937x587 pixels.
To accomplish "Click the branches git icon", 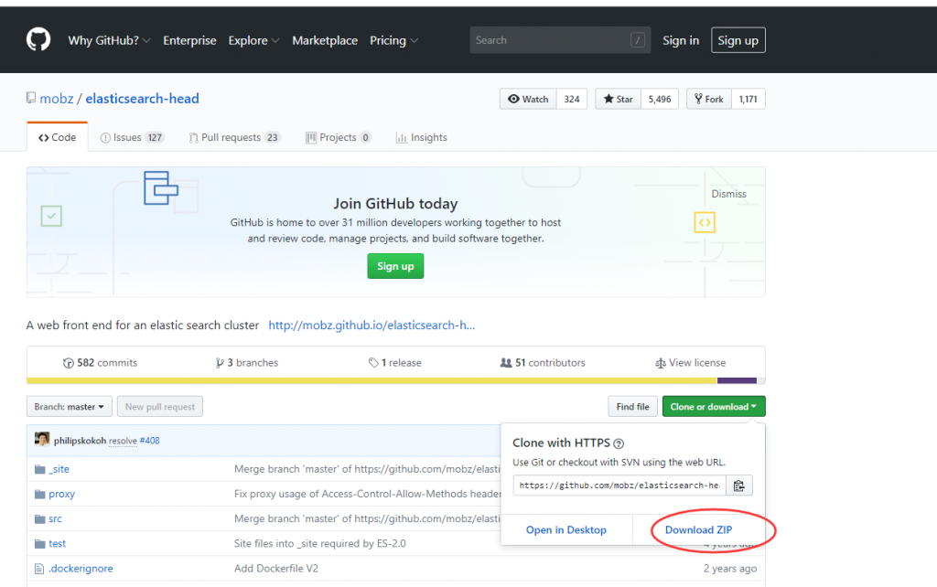I will point(220,363).
